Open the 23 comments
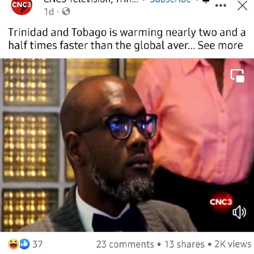 tap(125, 244)
